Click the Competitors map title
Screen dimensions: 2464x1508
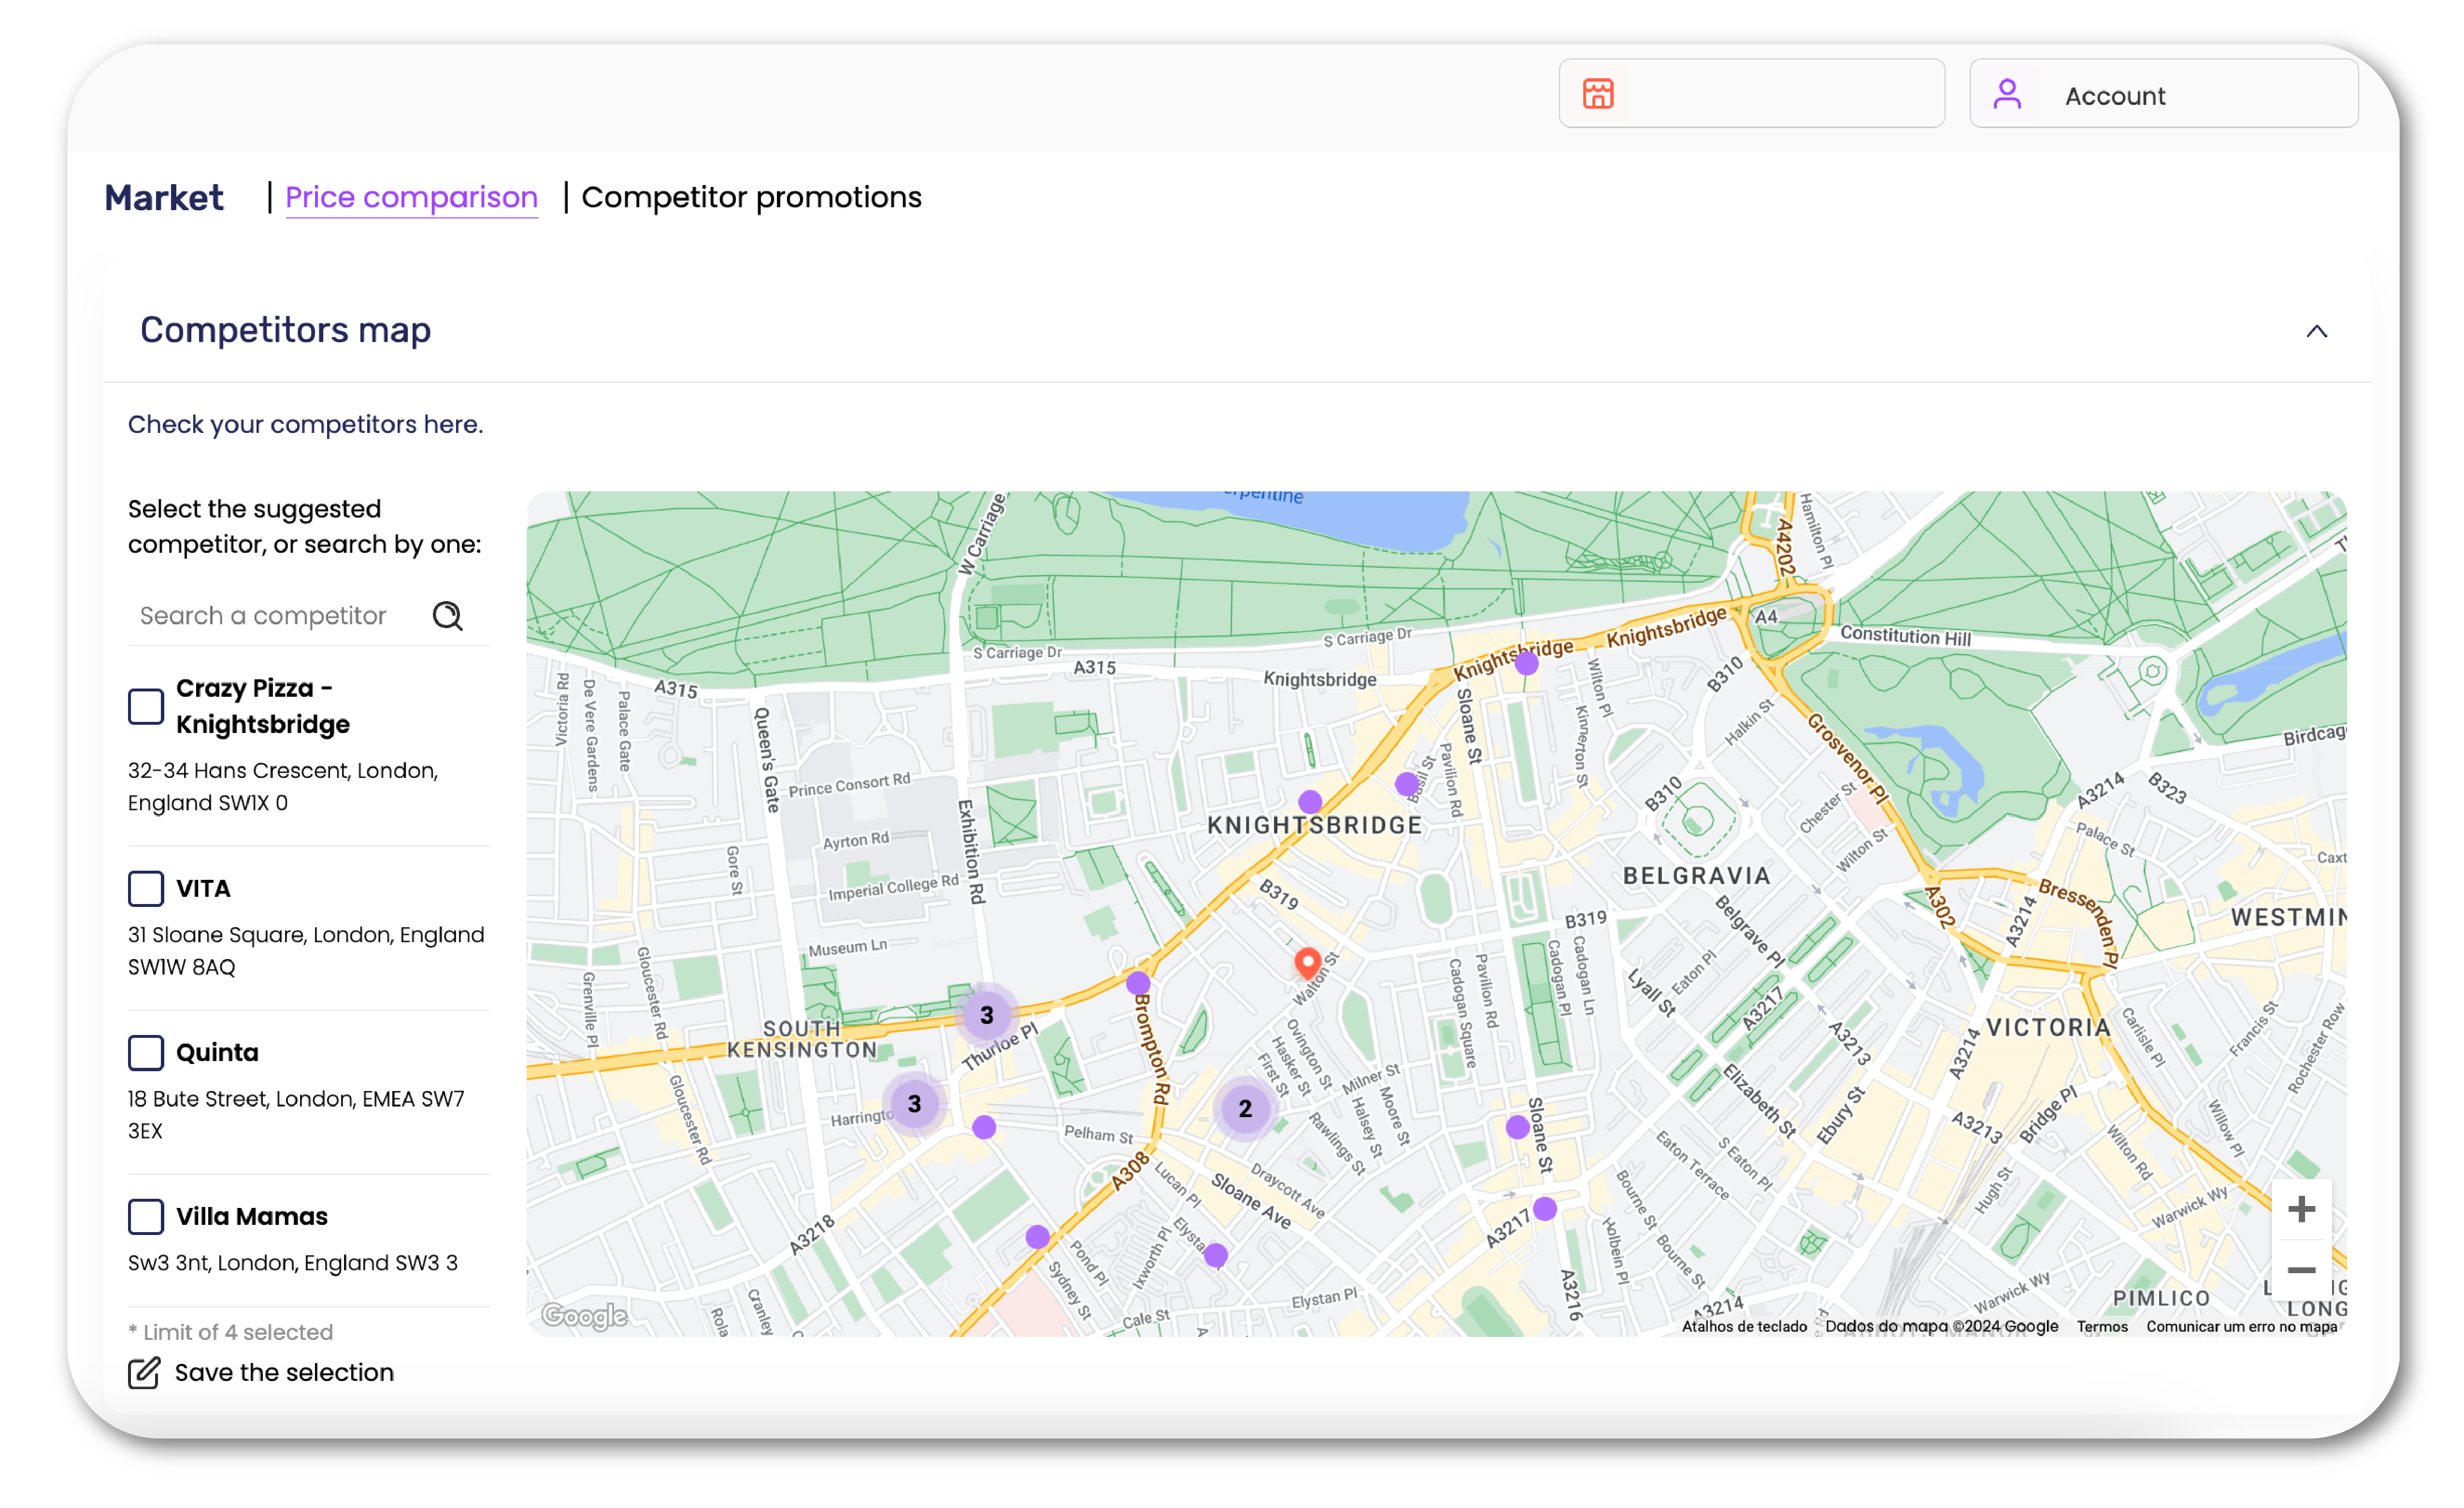tap(285, 329)
